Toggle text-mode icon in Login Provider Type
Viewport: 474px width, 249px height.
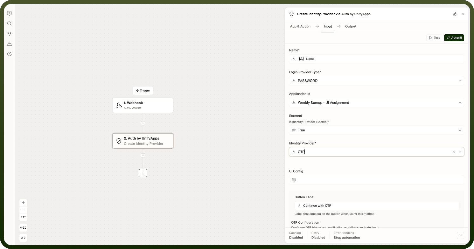(x=294, y=81)
